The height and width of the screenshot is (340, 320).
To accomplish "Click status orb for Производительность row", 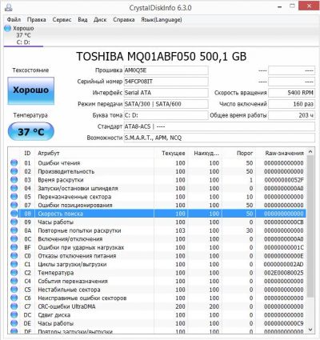I will (14, 171).
